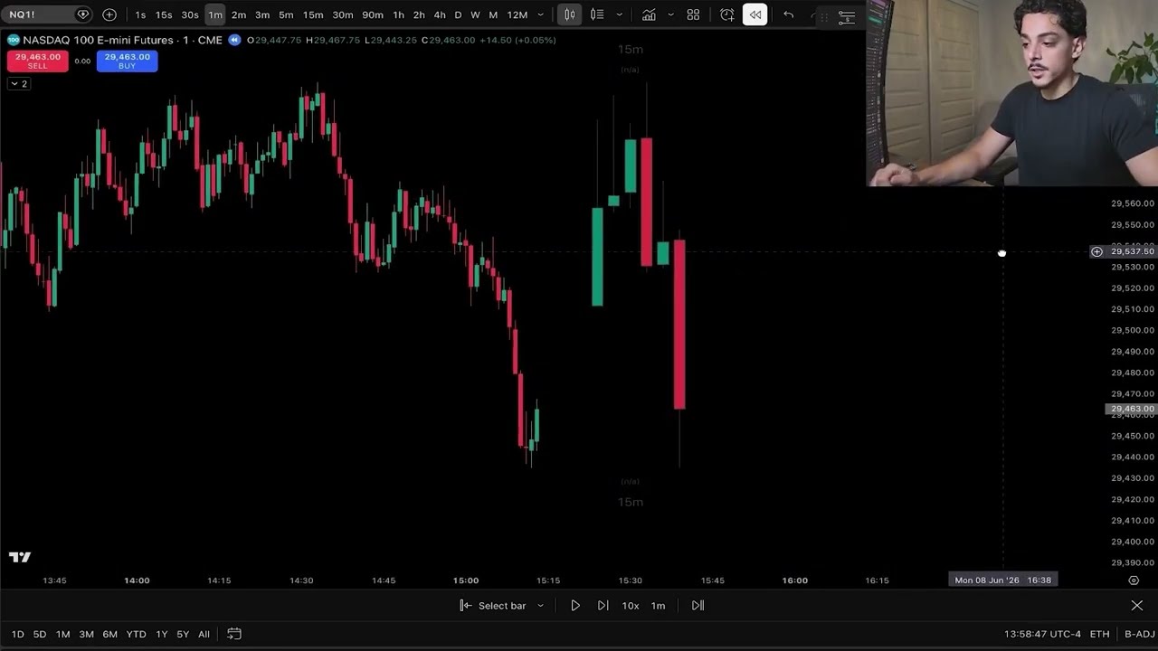Viewport: 1158px width, 651px height.
Task: Click the blue BUY 29,463.00 button
Action: click(127, 61)
